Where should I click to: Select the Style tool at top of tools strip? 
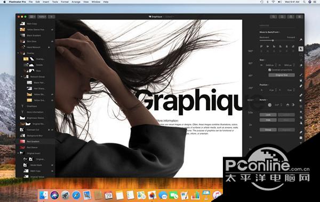coord(301,40)
